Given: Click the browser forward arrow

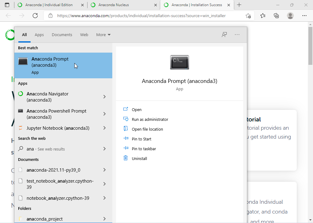Looking at the screenshot, I should [21, 16].
